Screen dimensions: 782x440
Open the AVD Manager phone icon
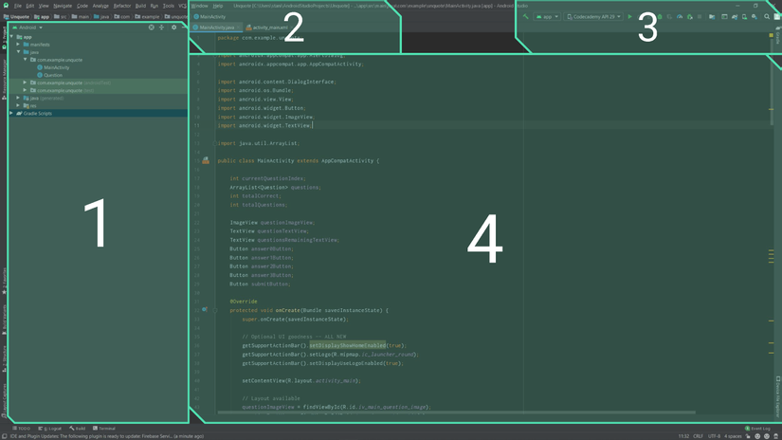744,16
